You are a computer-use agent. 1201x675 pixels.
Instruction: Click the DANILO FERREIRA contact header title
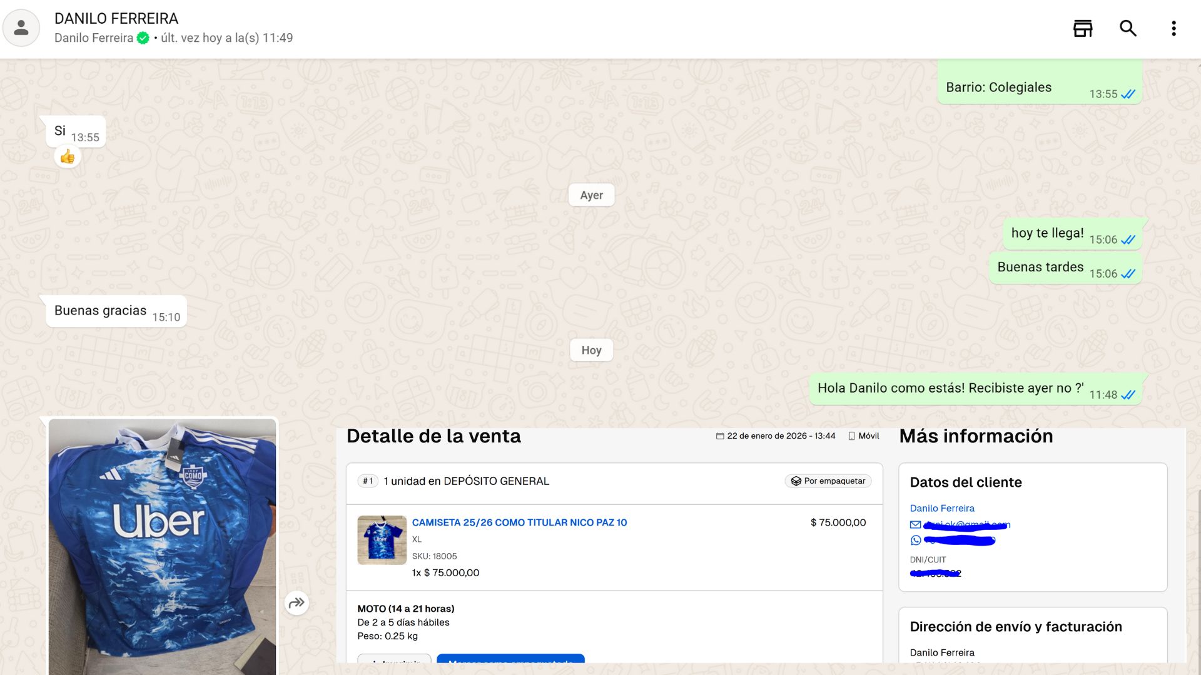tap(116, 19)
